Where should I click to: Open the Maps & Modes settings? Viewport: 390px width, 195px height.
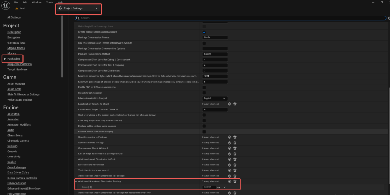click(16, 48)
